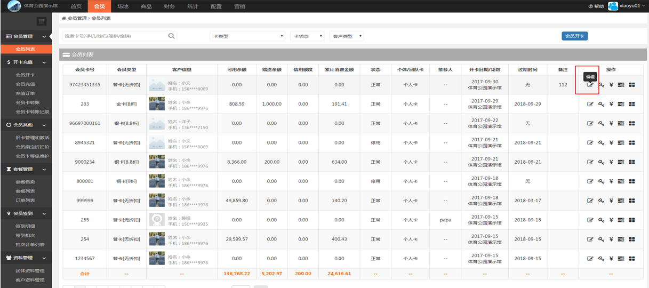Collapse the 资料管理 sidebar section

pyautogui.click(x=26, y=258)
